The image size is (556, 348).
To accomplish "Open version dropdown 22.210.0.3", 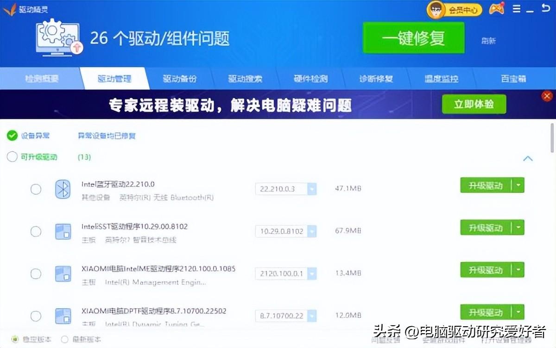I will (x=312, y=189).
